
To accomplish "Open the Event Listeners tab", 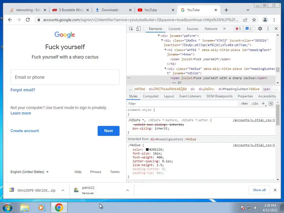I will pos(190,96).
